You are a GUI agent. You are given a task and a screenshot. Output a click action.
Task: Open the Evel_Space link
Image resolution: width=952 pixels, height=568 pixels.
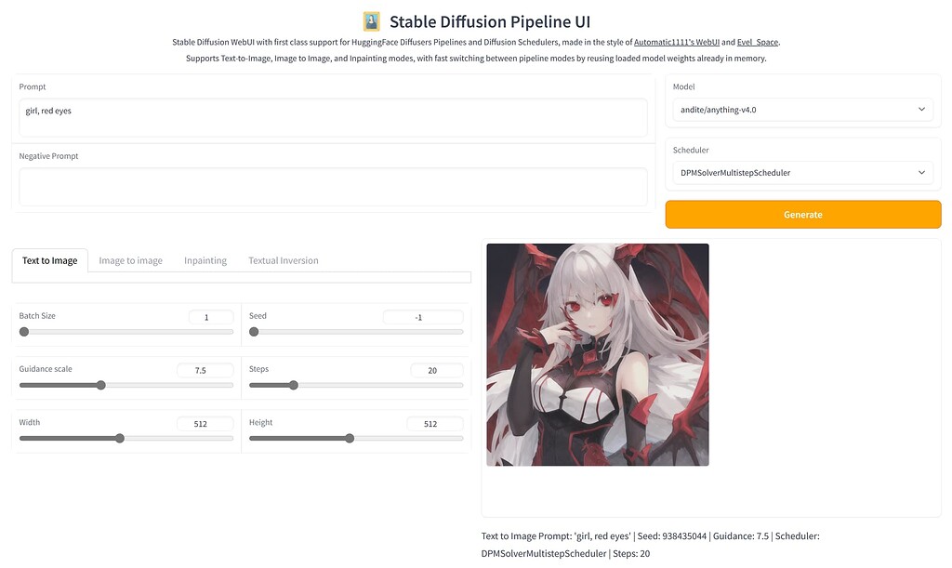(756, 41)
